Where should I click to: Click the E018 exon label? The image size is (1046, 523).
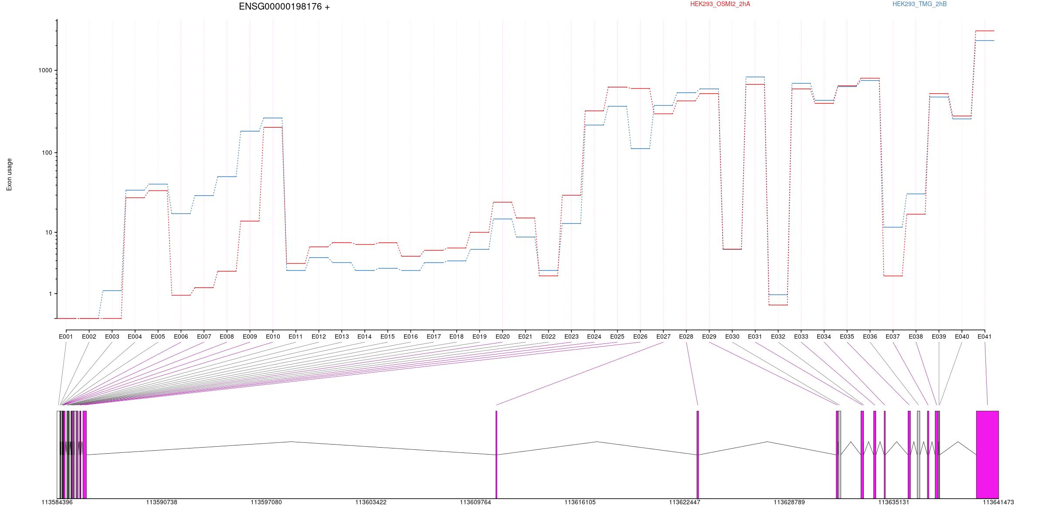click(x=456, y=336)
